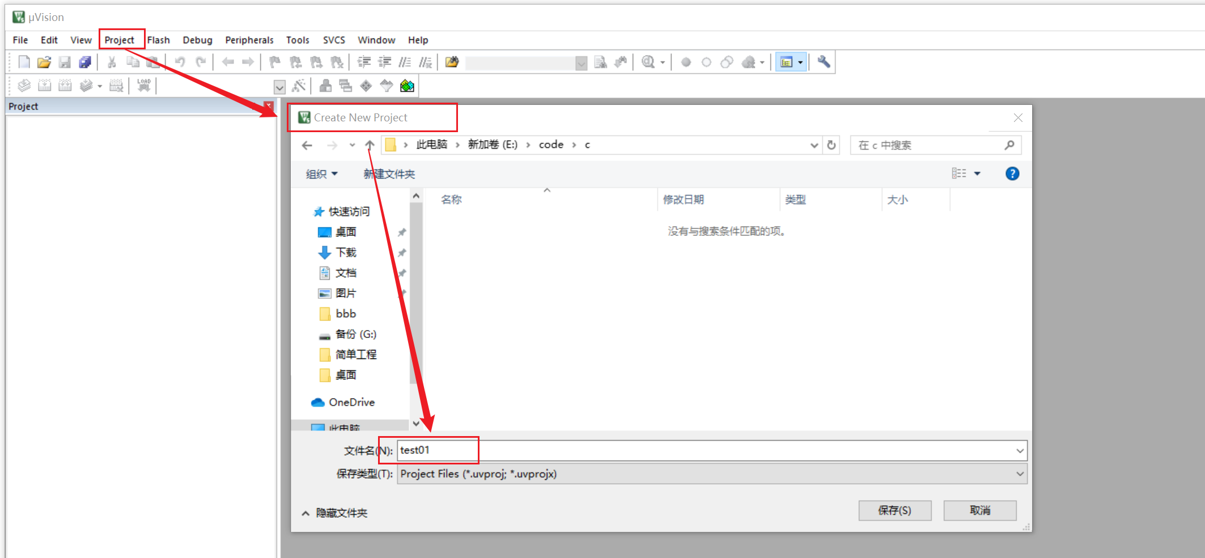
Task: Click the file name field containing test01
Action: (x=703, y=450)
